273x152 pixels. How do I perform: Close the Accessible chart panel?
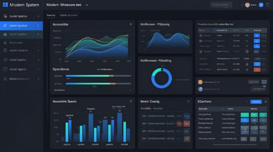click(131, 24)
